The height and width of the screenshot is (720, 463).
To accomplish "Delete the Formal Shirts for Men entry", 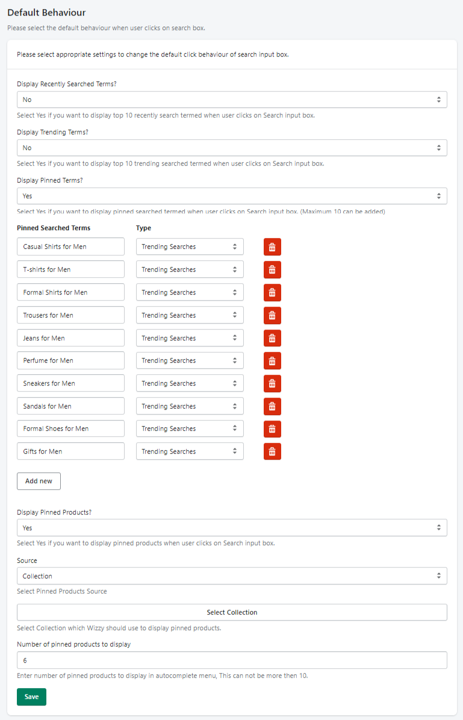I will coord(272,292).
